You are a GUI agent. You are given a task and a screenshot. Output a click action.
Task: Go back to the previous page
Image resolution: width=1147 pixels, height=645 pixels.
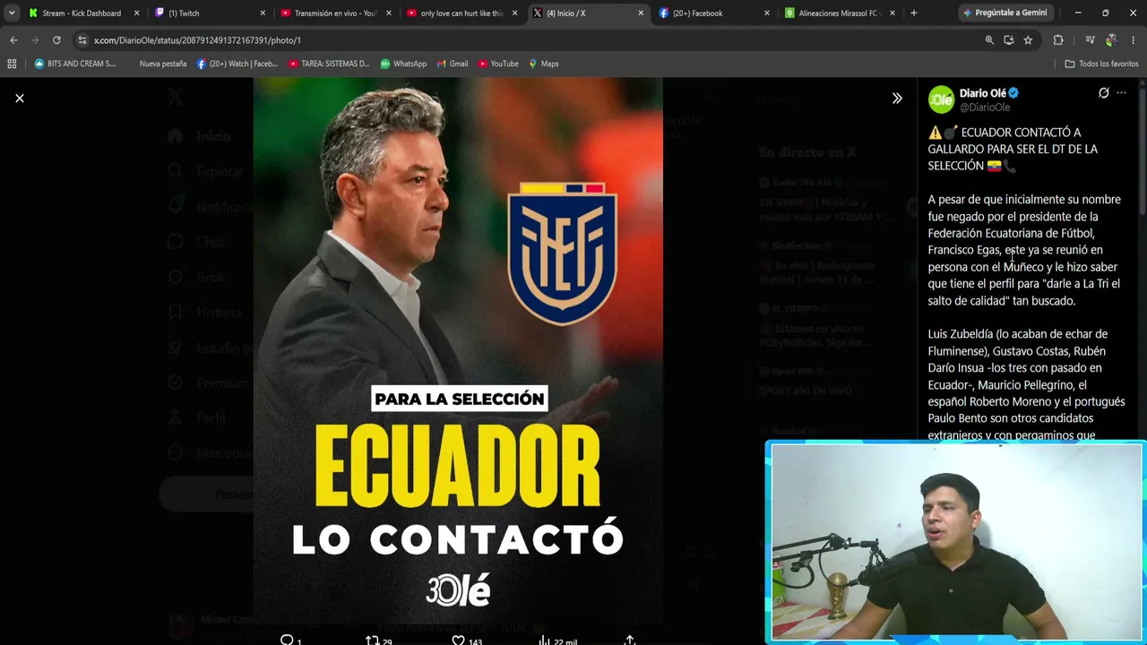pyautogui.click(x=13, y=40)
